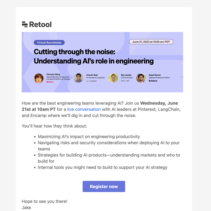Click the LangChain logo under Ankush Gola
The height and width of the screenshot is (211, 211).
[91, 81]
